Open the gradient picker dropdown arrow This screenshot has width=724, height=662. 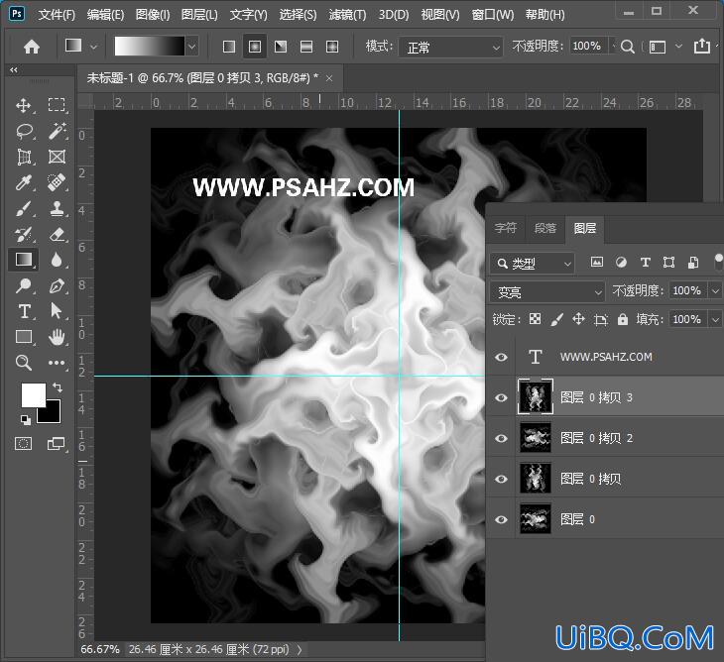192,47
